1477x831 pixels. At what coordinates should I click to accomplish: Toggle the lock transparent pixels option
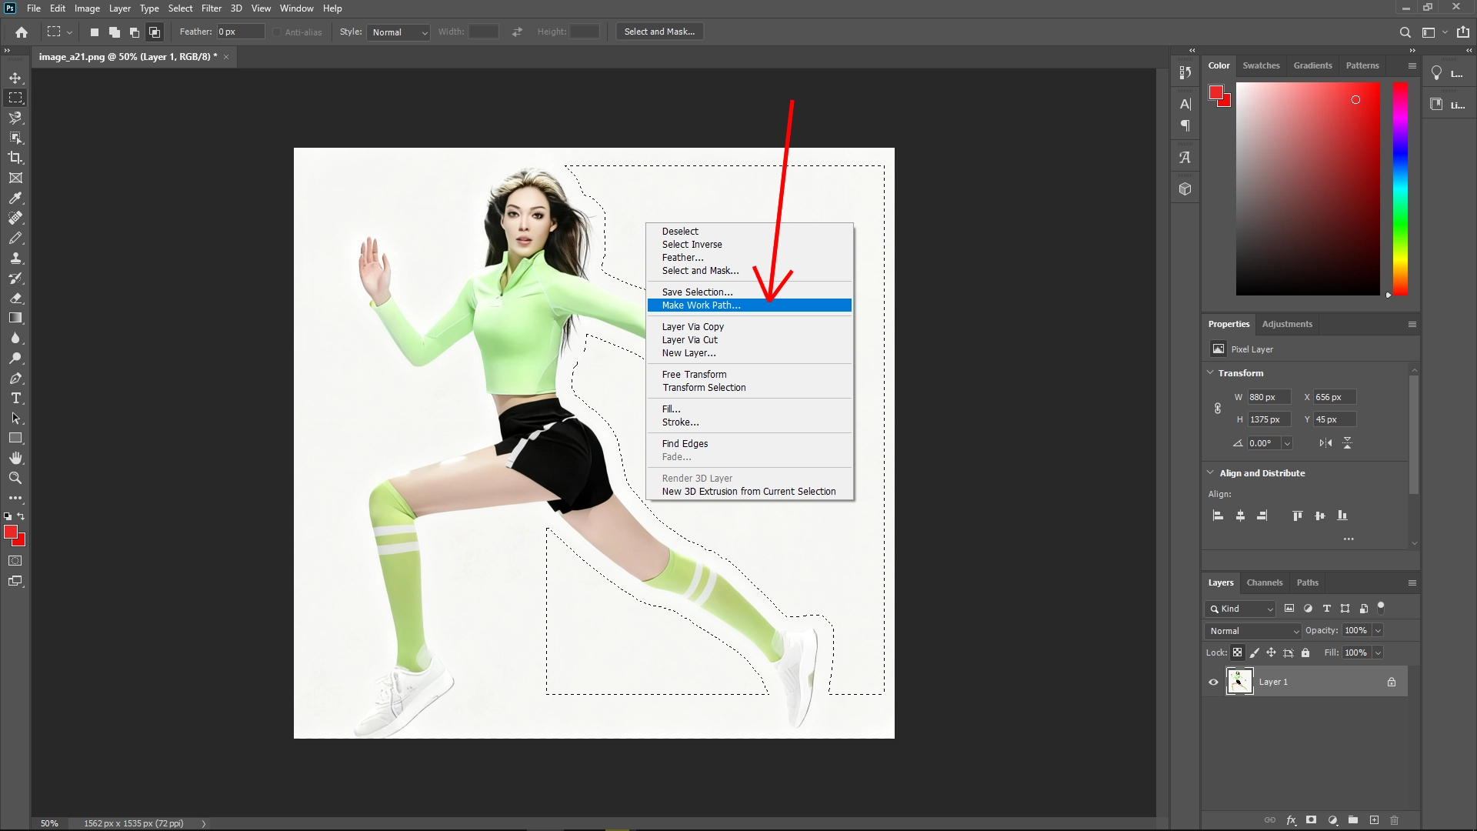click(1238, 652)
